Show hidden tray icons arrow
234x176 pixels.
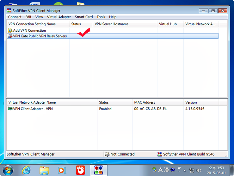tap(185, 170)
